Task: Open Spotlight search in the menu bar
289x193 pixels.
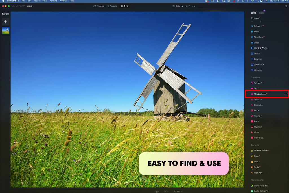Action: (257, 1)
